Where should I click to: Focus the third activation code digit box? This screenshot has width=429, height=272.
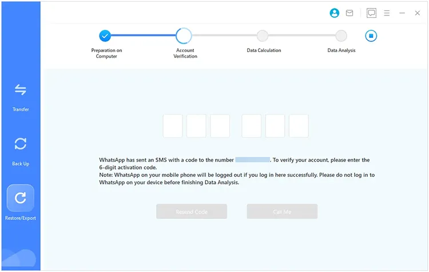pos(220,126)
